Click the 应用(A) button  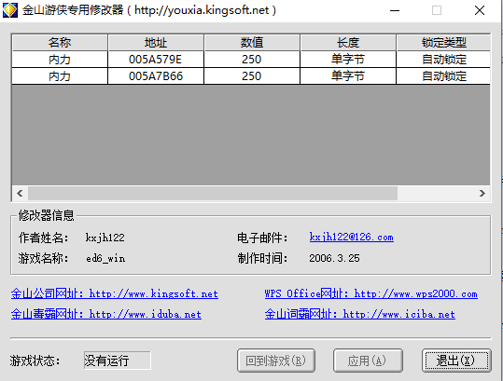pos(368,361)
